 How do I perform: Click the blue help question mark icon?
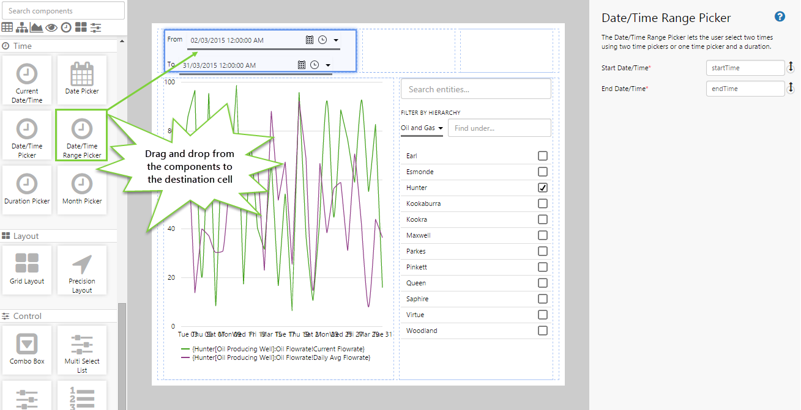coord(780,17)
